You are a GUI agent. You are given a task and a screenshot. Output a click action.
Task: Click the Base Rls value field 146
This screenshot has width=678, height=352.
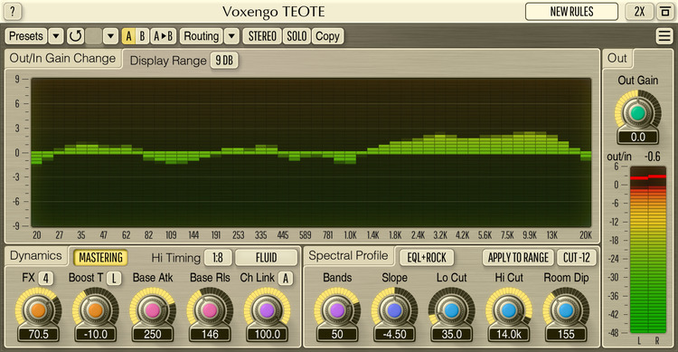(210, 334)
